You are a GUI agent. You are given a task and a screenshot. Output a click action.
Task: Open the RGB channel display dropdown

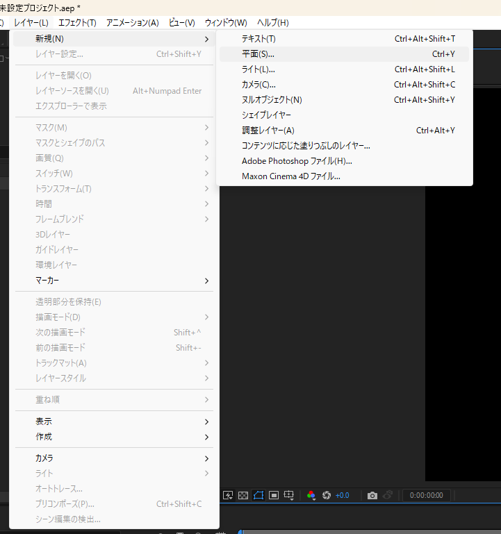[311, 495]
